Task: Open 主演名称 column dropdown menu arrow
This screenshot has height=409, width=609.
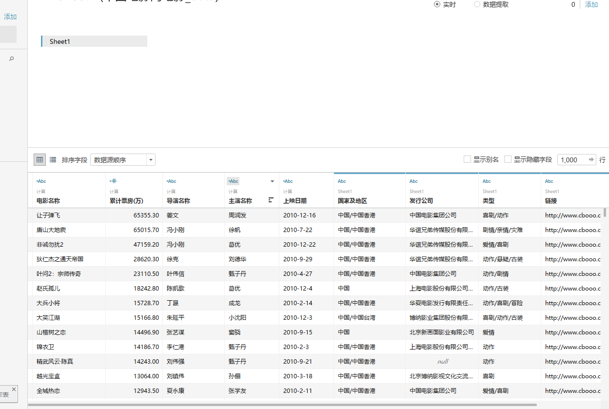Action: coord(272,181)
